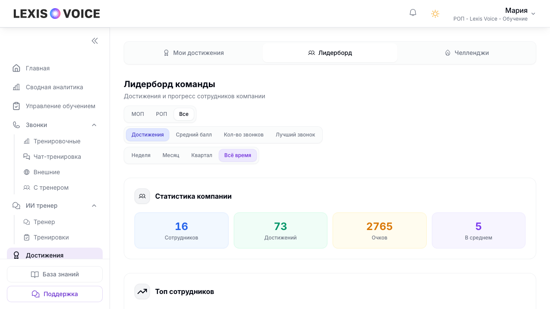Click the Звонки phone icon
Viewport: 550px width, 309px height.
coord(16,125)
